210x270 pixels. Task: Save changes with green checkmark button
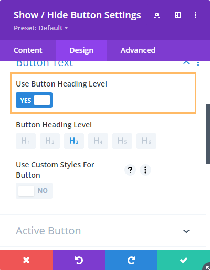tap(184, 260)
